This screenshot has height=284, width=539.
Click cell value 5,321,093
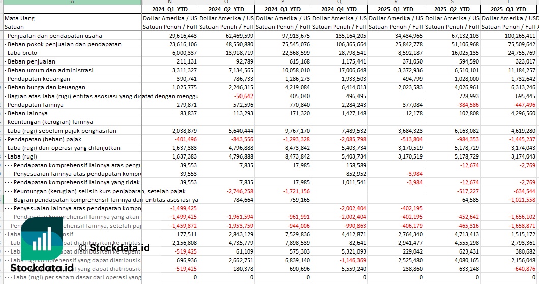tap(354, 251)
